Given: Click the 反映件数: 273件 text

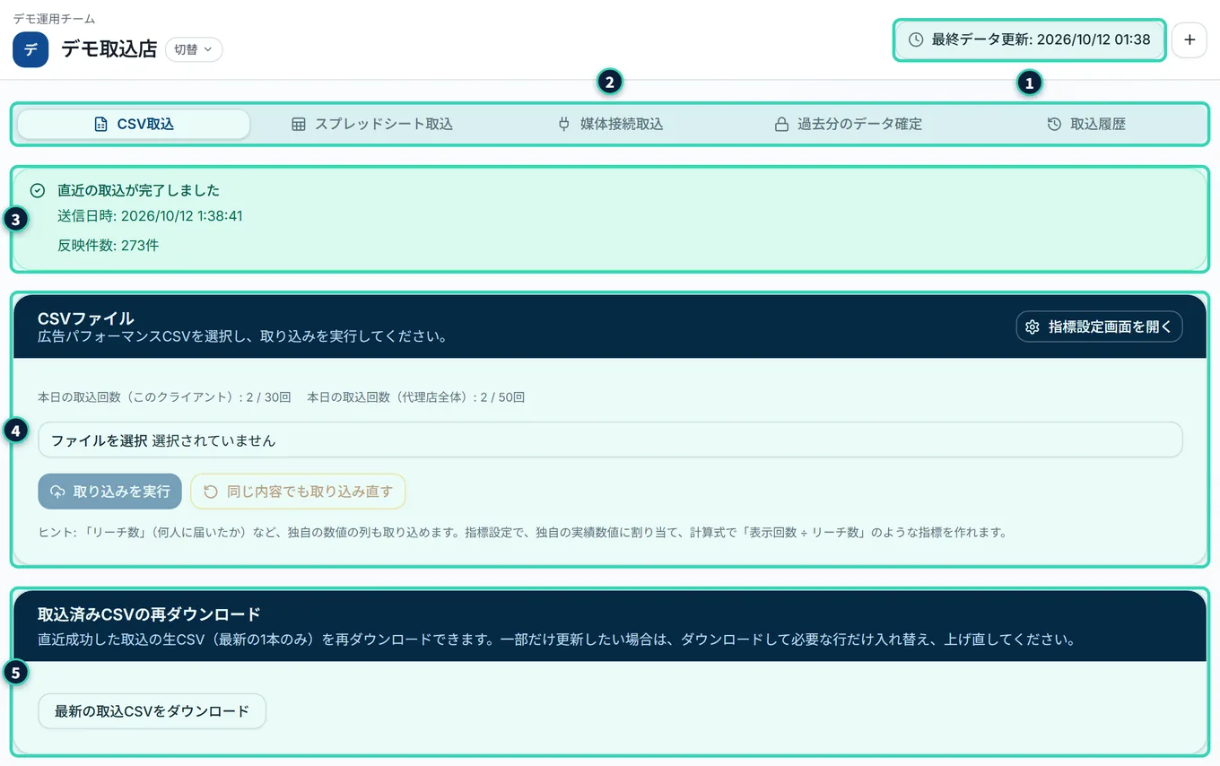Looking at the screenshot, I should (x=109, y=245).
